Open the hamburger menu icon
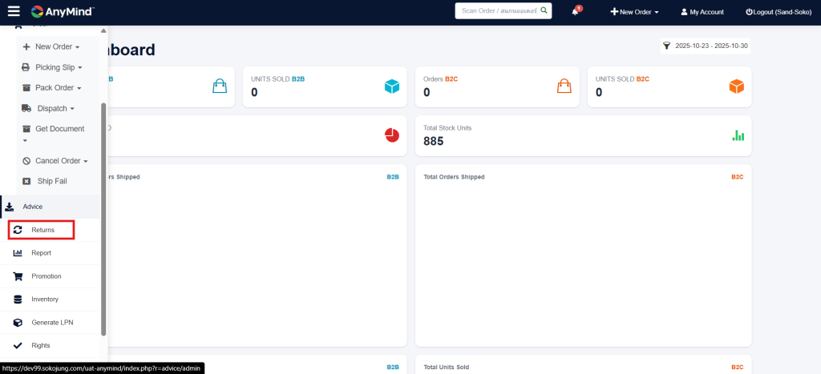The image size is (821, 374). pyautogui.click(x=13, y=11)
